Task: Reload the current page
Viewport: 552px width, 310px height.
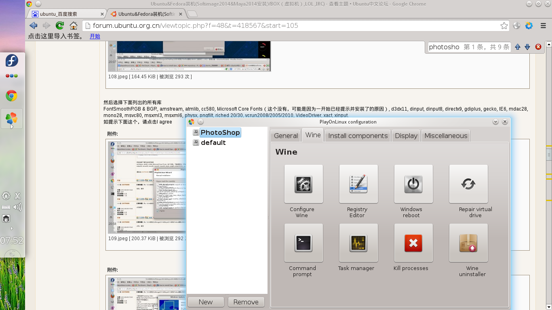Action: click(60, 25)
